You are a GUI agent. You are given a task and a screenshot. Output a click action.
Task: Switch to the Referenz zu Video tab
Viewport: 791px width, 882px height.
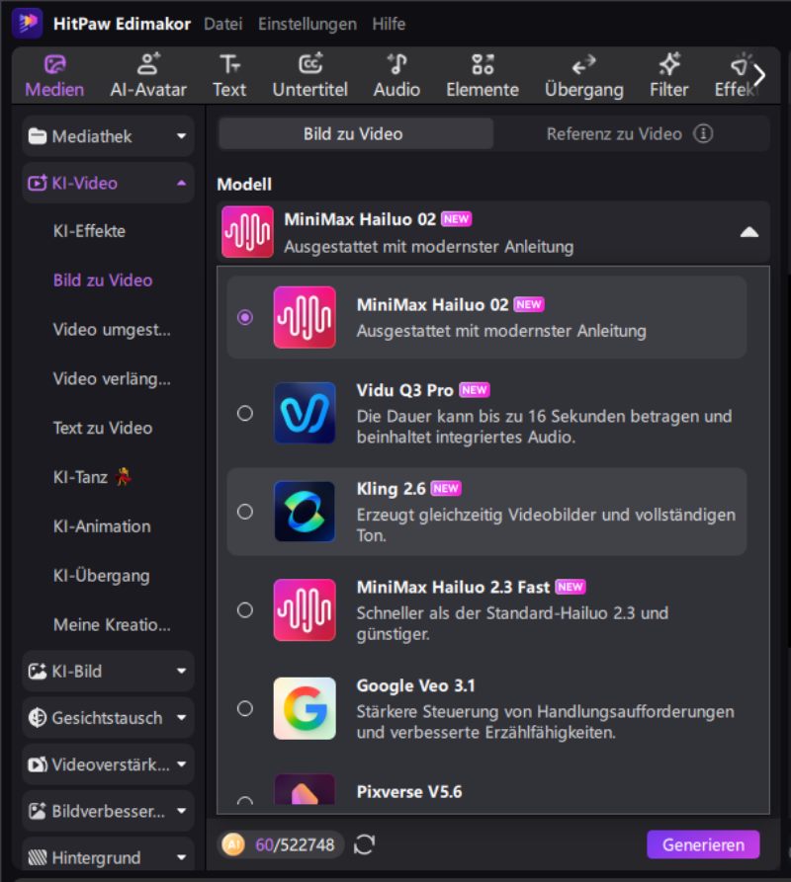point(614,133)
